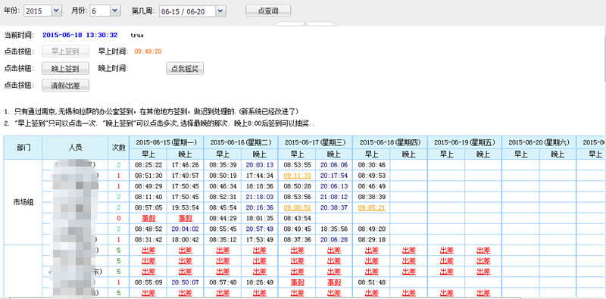Open 06-17 晚上 事假 link in 08:55:09 row
606x299 pixels.
tap(334, 282)
